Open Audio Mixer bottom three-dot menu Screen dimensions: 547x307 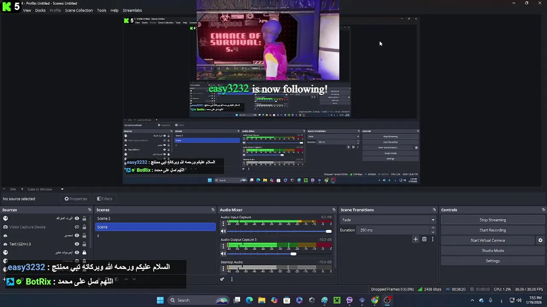232,279
